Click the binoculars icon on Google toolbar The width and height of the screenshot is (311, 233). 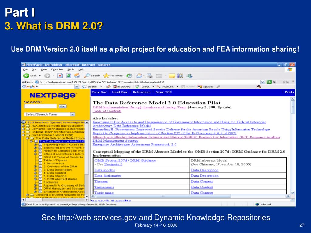point(259,86)
